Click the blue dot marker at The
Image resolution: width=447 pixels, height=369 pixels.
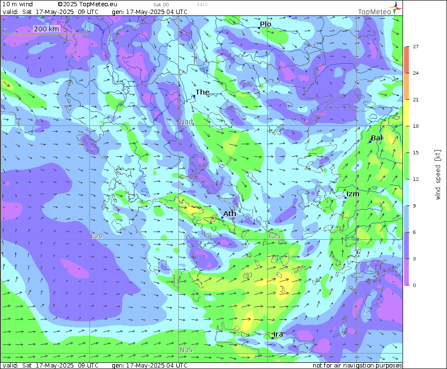tap(194, 96)
